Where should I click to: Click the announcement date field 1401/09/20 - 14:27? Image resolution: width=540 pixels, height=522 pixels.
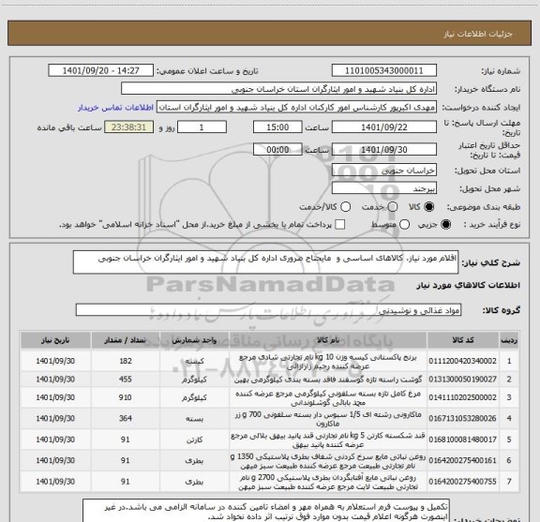pyautogui.click(x=101, y=70)
